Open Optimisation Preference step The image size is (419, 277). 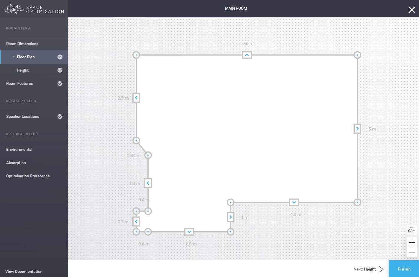[x=28, y=176]
